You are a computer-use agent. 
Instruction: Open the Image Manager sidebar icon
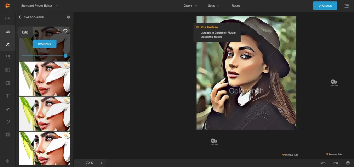(8, 18)
